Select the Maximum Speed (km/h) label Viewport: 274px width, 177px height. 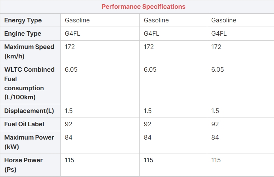tap(29, 51)
